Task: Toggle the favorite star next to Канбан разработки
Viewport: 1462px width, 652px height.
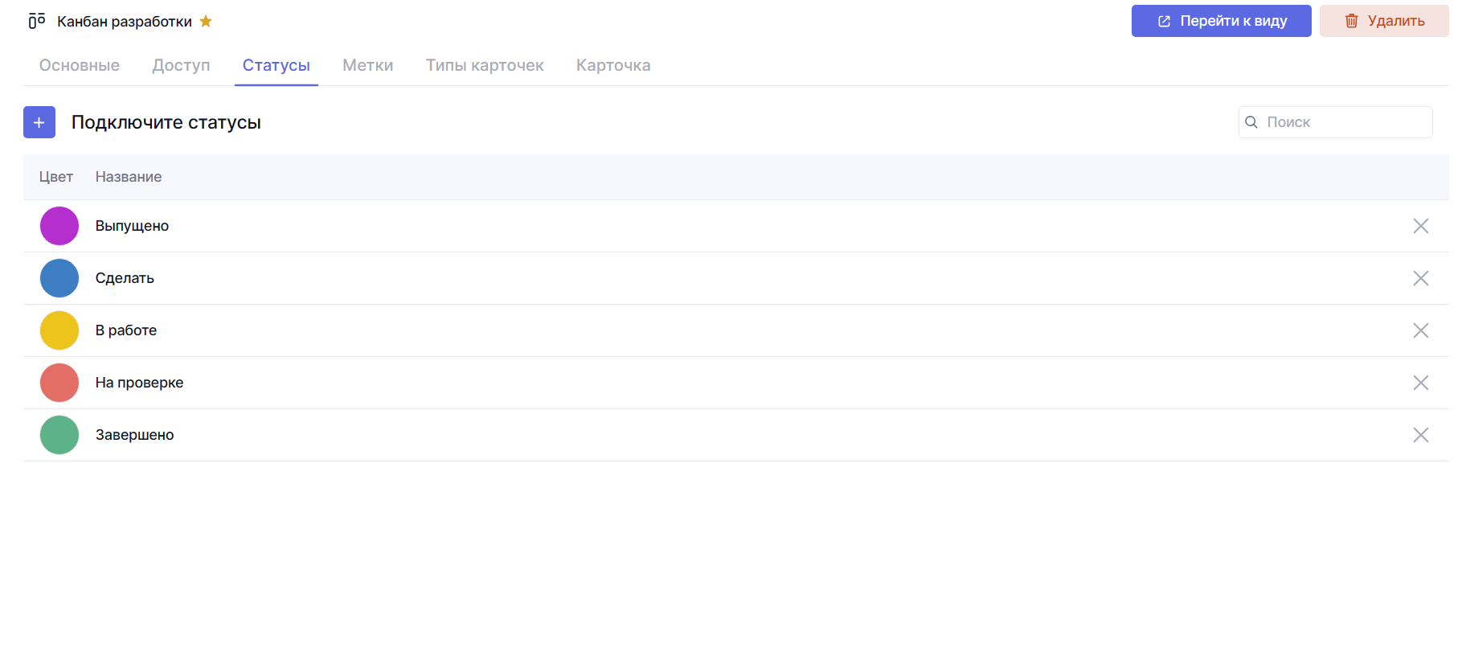Action: click(x=206, y=21)
